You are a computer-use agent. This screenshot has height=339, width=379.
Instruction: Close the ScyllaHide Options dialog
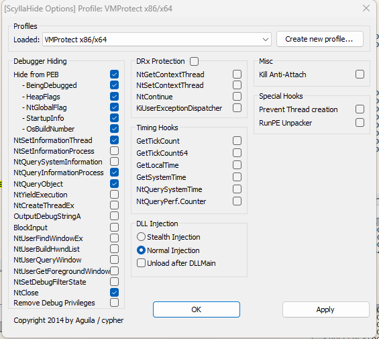pyautogui.click(x=366, y=8)
